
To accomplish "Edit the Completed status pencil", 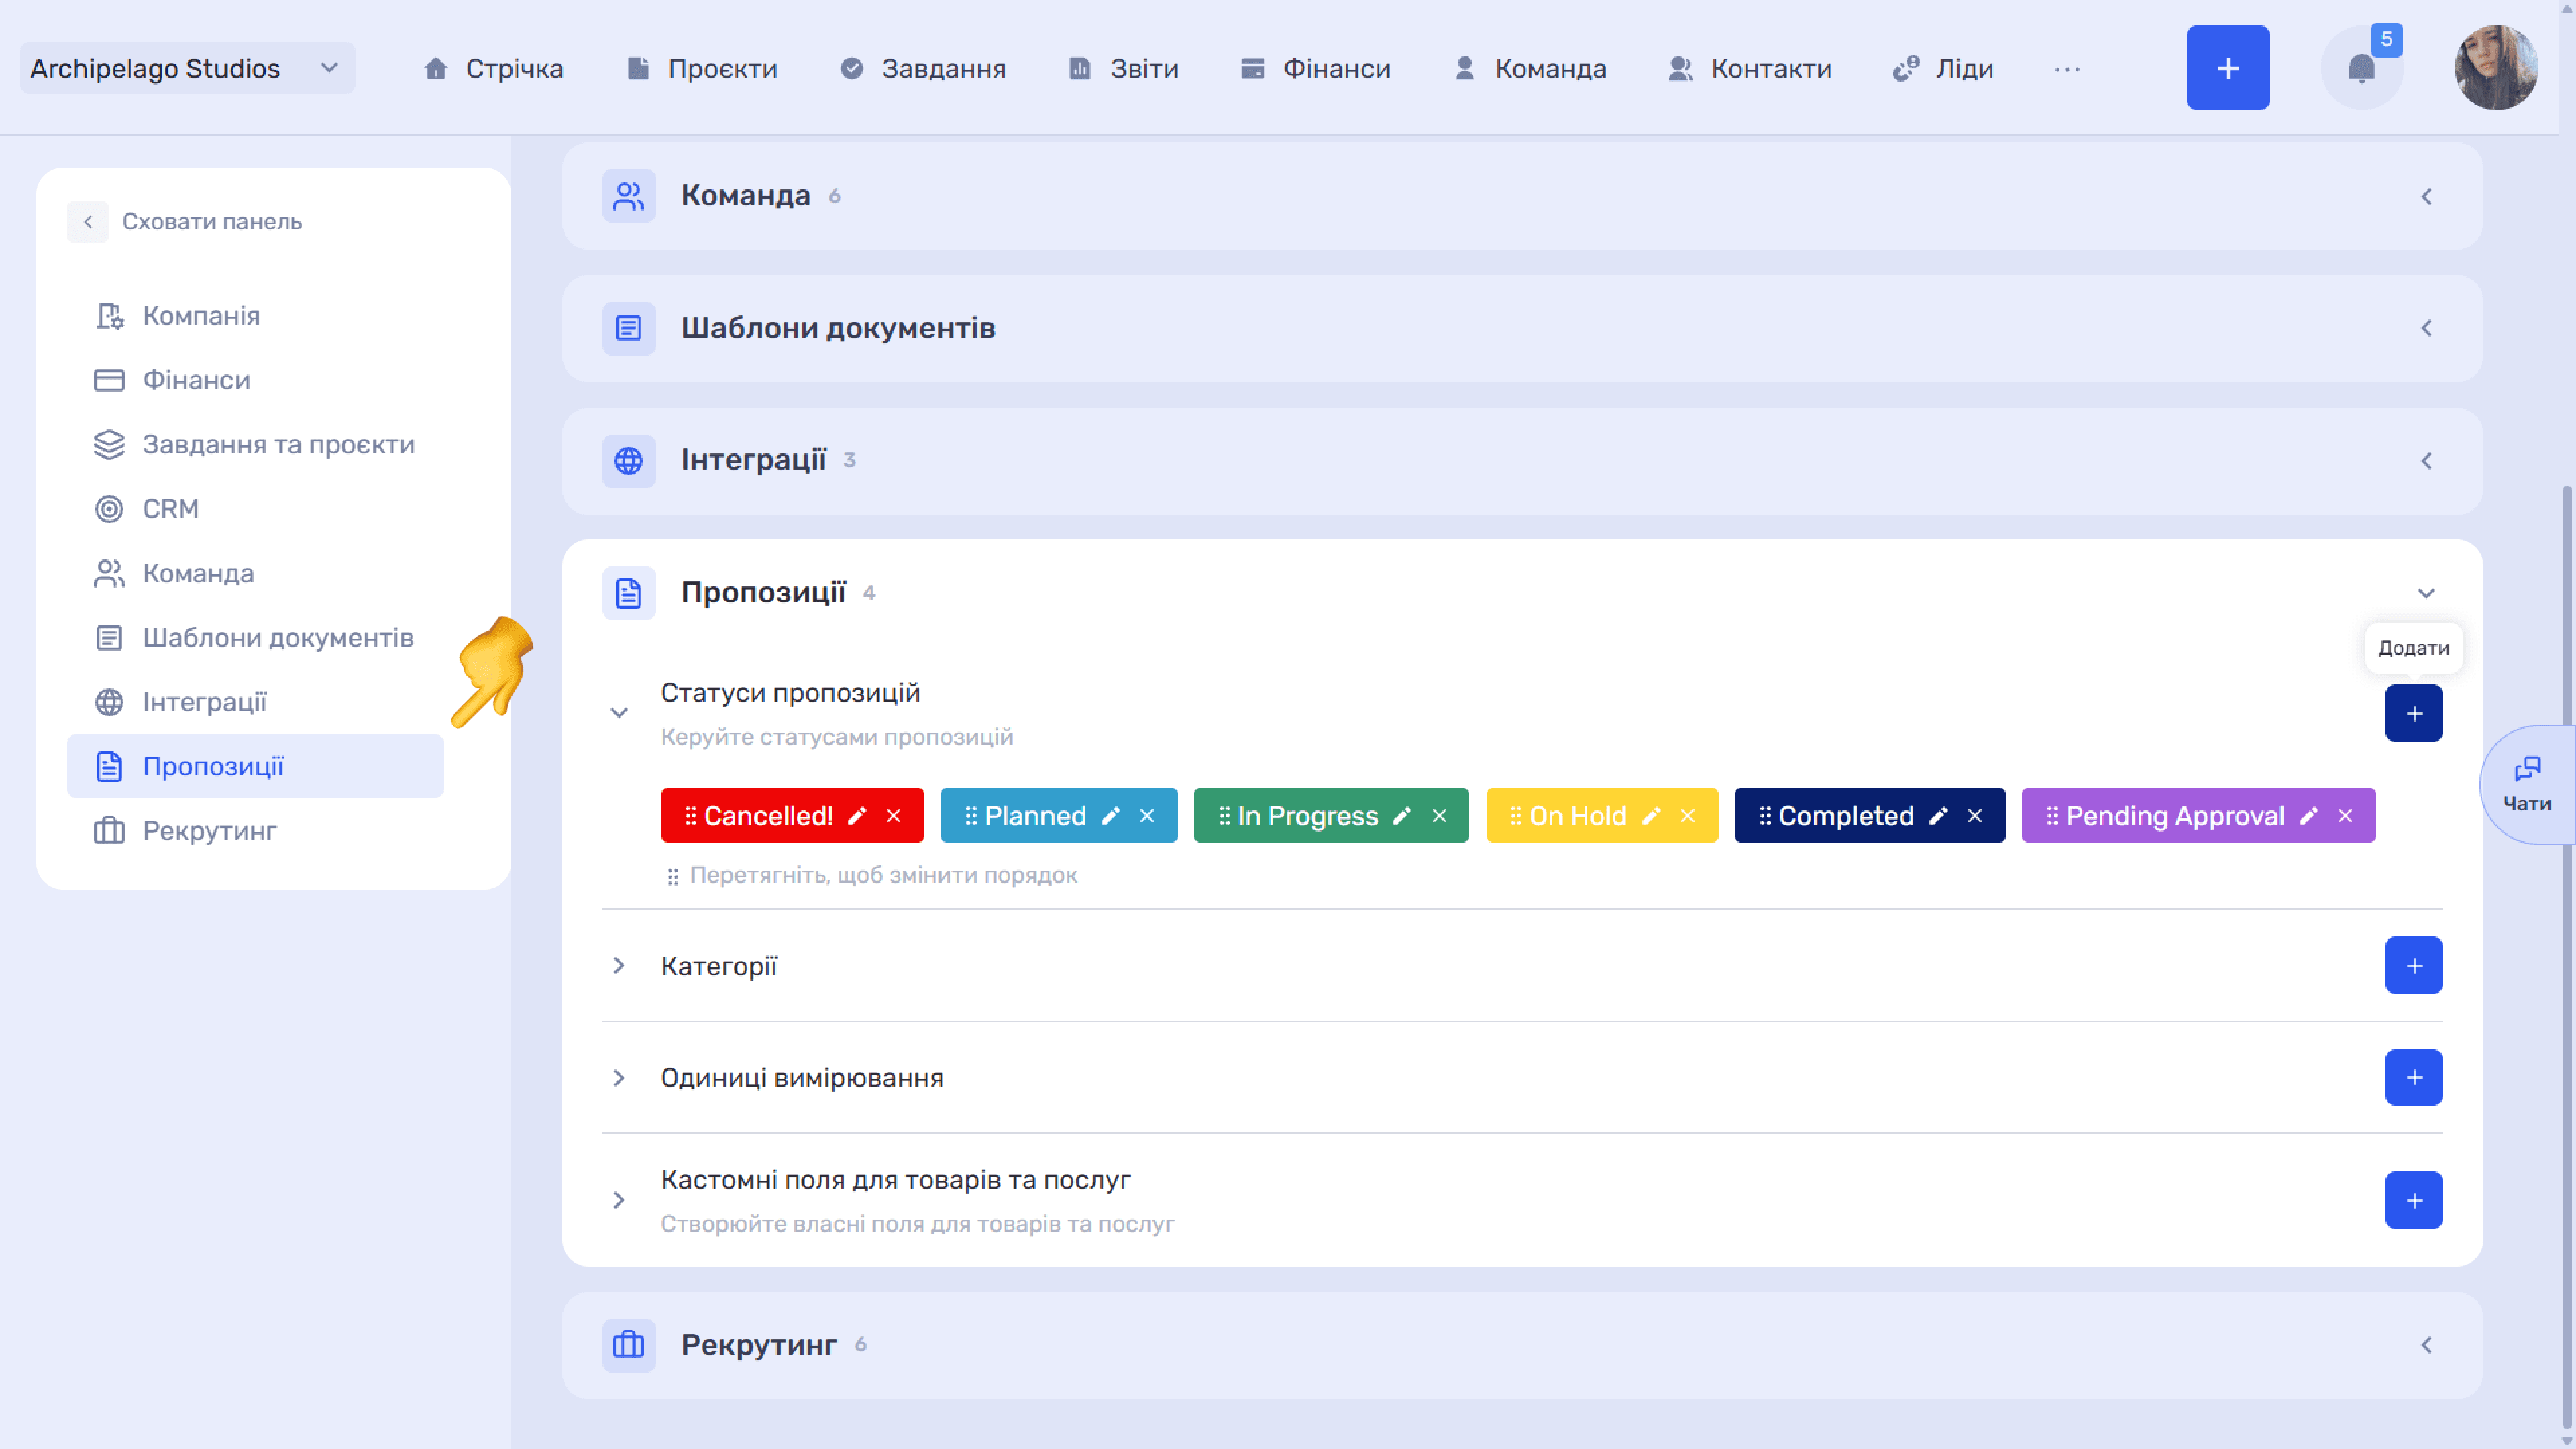I will pos(1938,816).
